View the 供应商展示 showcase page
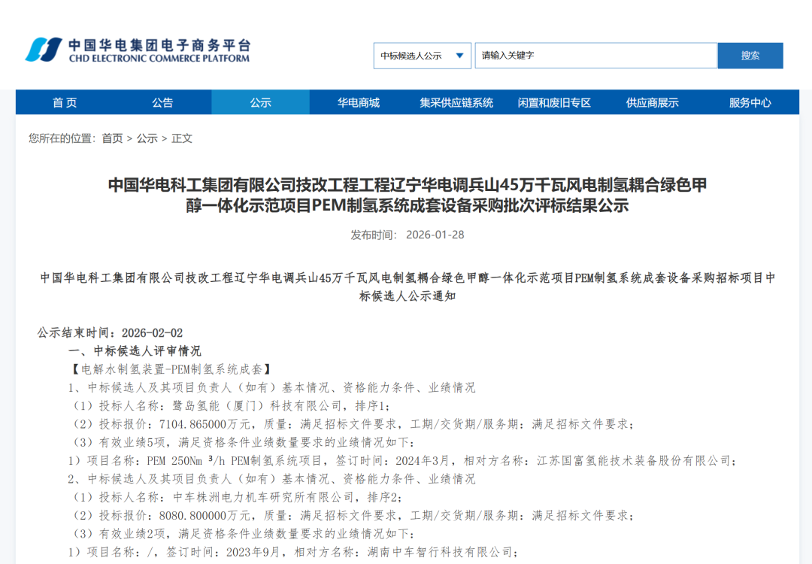 pos(651,102)
